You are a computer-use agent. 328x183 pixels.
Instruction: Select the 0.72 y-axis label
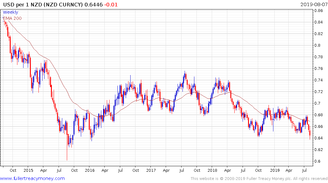click(x=319, y=91)
